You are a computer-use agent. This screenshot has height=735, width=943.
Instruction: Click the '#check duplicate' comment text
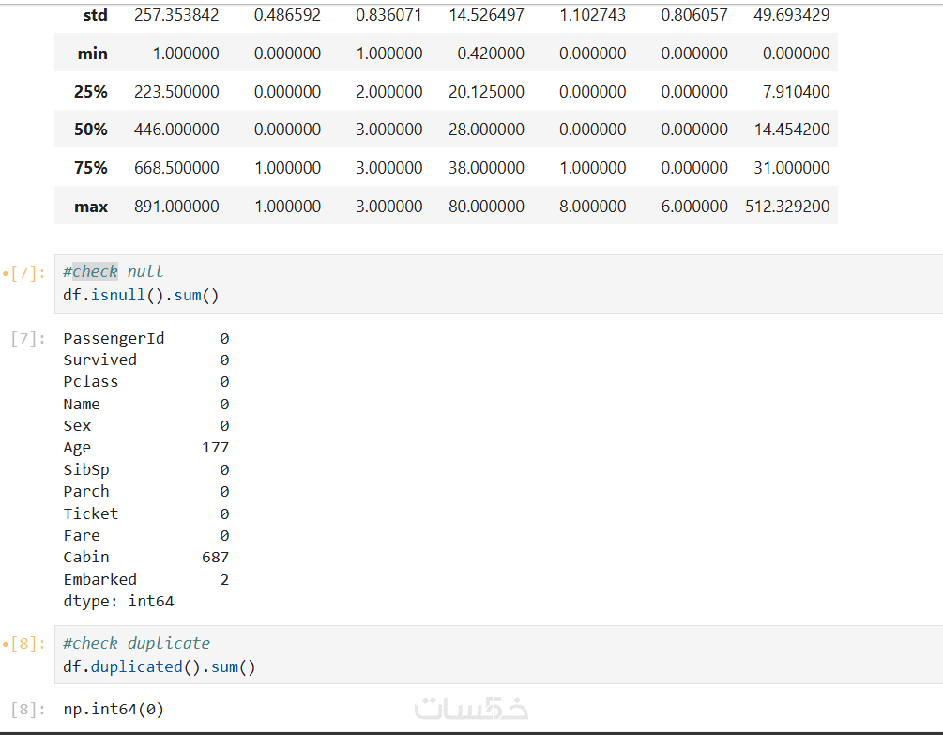[136, 644]
